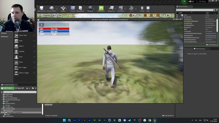Toggle visibility eye for Box Brush2
The width and height of the screenshot is (219, 123).
[x=177, y=17]
